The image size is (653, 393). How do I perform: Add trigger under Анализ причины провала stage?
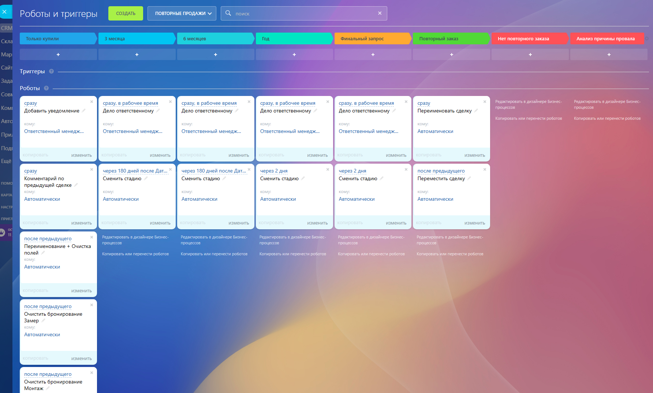pyautogui.click(x=609, y=55)
